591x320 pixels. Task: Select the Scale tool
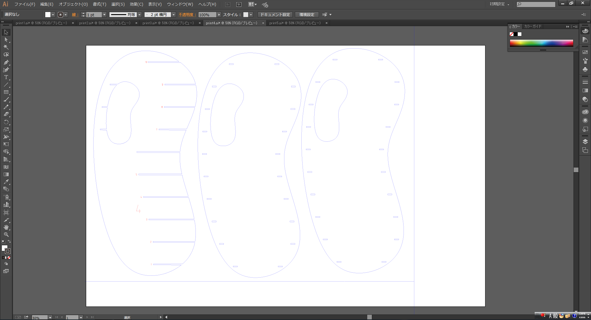coord(6,129)
